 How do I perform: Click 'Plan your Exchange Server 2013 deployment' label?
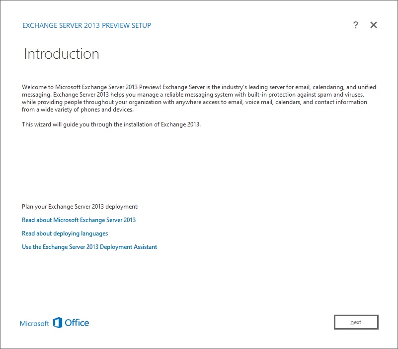coord(80,206)
